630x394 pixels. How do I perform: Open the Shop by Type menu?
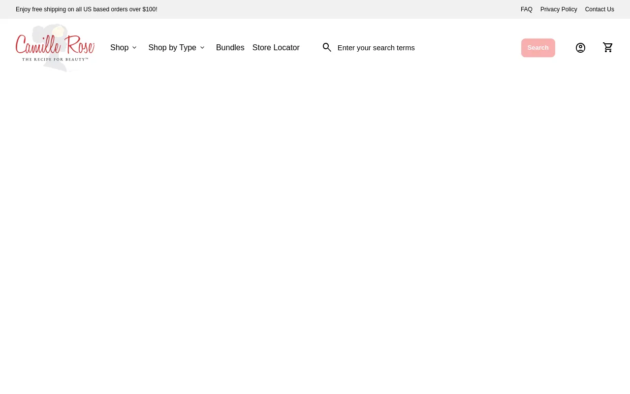(172, 48)
